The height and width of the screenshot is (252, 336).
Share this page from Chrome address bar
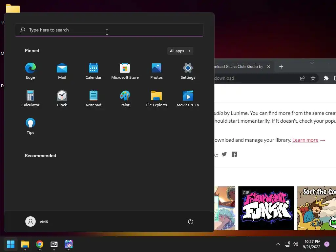[x=302, y=78]
